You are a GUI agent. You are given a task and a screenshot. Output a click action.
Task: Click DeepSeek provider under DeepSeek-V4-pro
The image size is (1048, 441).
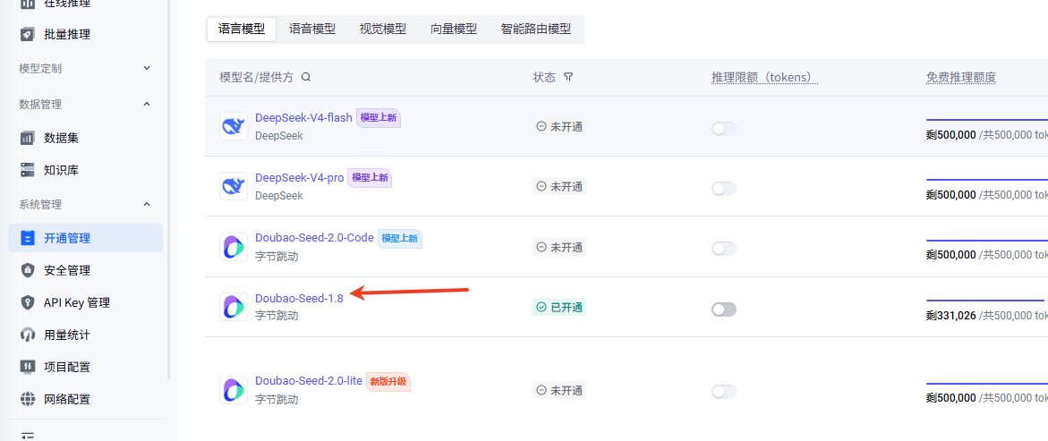(278, 196)
